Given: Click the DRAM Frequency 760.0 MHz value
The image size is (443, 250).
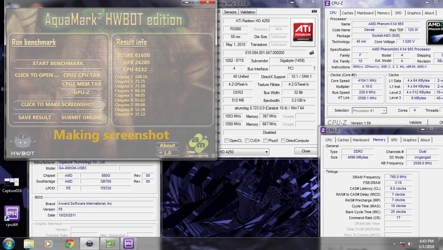Looking at the screenshot, I should coord(398,177).
